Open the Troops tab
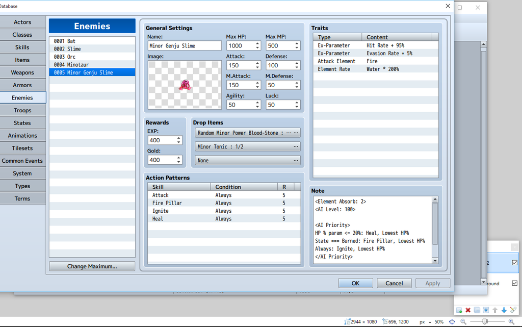This screenshot has height=327, width=522. [x=22, y=110]
